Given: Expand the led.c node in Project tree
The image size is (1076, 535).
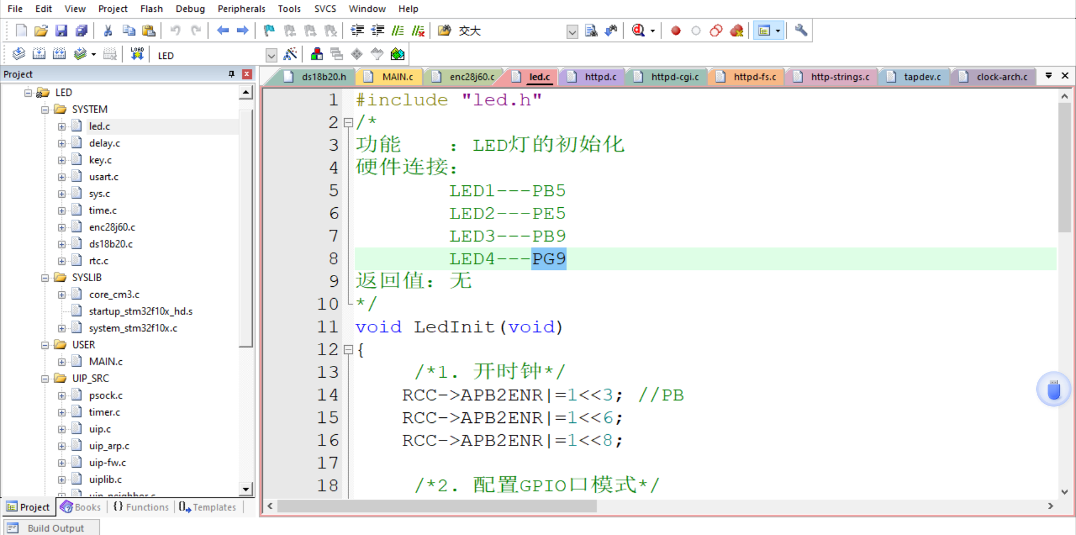Looking at the screenshot, I should click(x=62, y=126).
